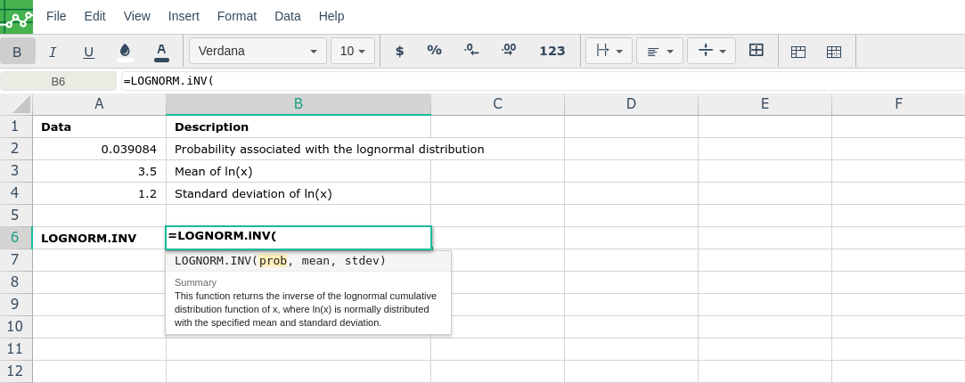Select column C header
The height and width of the screenshot is (383, 965).
tap(497, 104)
